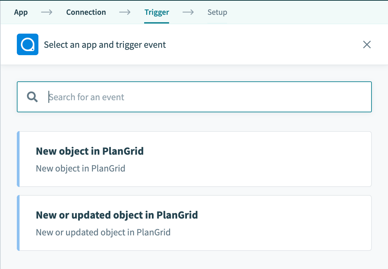
Task: Select the Trigger step
Action: 157,12
